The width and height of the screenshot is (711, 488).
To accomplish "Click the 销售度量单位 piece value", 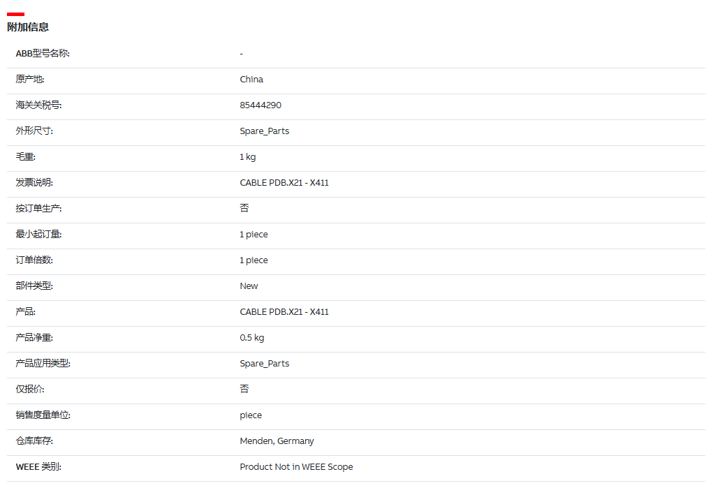I will pyautogui.click(x=251, y=415).
